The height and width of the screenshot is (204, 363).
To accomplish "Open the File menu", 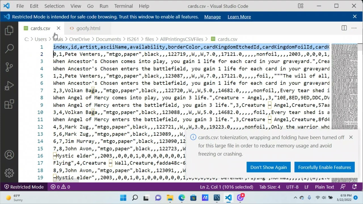I will click(x=20, y=6).
